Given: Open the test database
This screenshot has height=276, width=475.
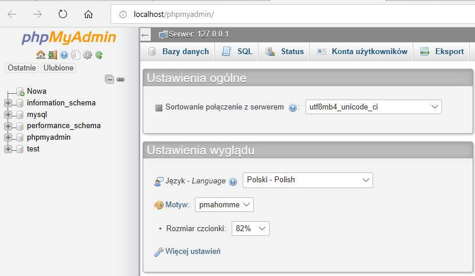Looking at the screenshot, I should (x=33, y=148).
